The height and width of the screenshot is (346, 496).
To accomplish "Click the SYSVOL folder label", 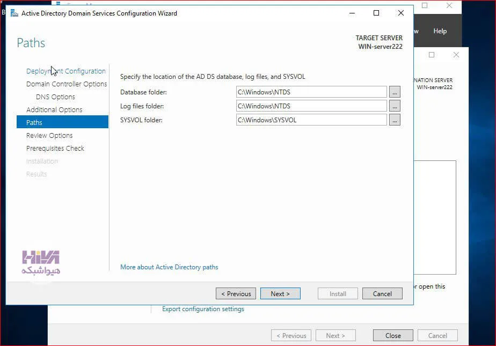I will coord(141,120).
